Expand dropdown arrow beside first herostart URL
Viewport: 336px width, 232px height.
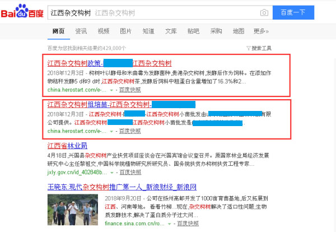[x=111, y=90]
